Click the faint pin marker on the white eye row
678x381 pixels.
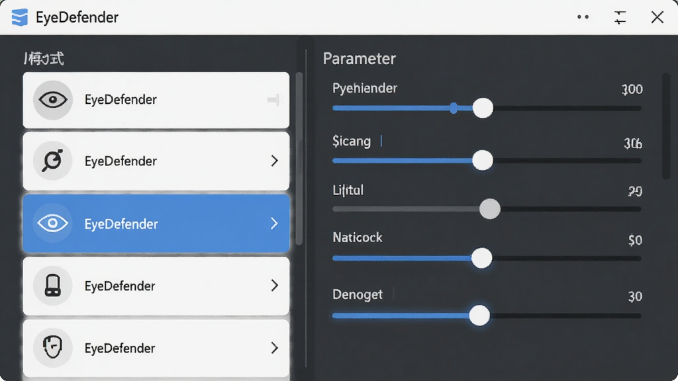[x=273, y=100]
